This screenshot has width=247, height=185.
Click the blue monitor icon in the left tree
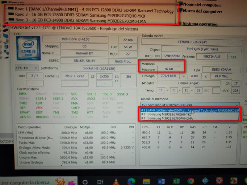(x=6, y=36)
